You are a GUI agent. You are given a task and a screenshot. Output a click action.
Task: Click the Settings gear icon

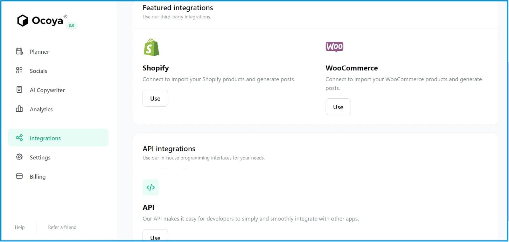click(19, 157)
